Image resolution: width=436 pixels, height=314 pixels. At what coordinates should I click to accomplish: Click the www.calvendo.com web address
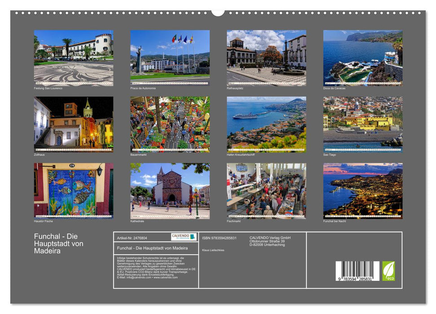165,277
